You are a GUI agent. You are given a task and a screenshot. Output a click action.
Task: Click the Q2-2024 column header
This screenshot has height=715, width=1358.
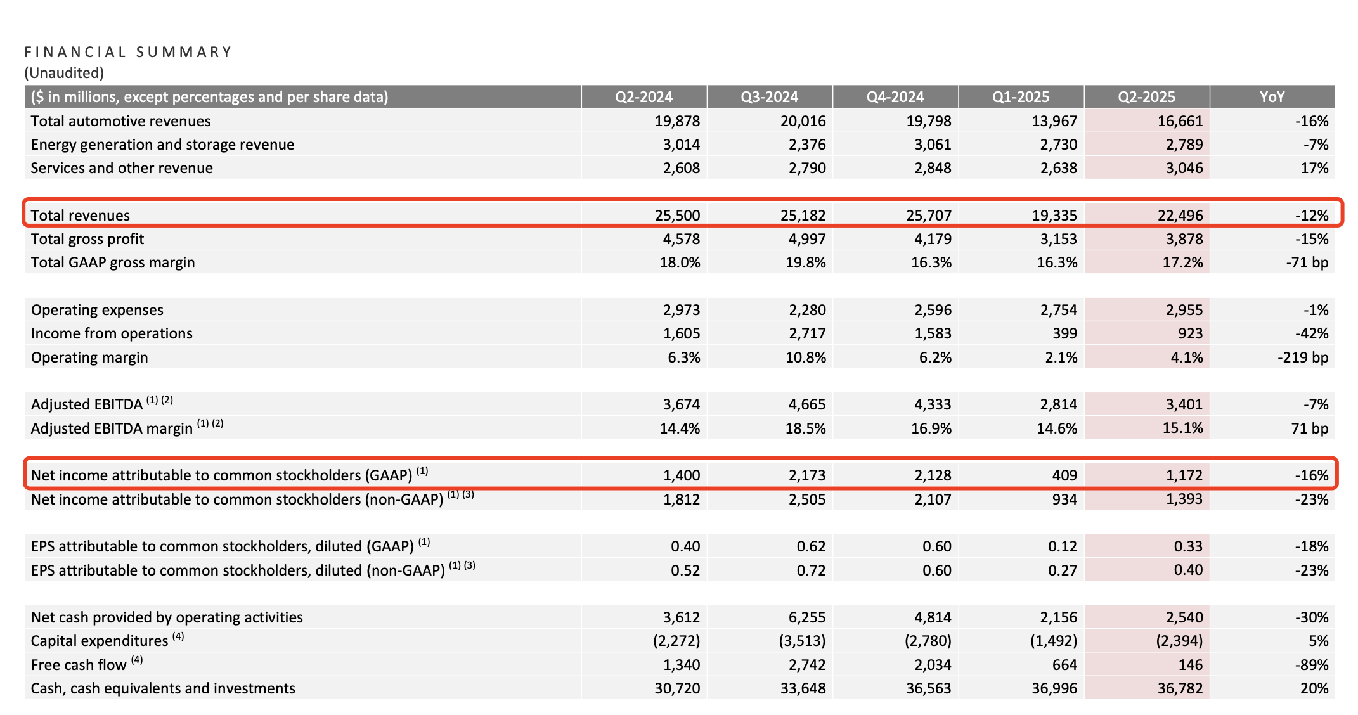click(x=643, y=97)
